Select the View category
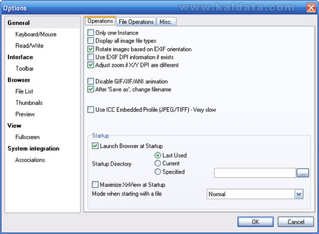This screenshot has height=234, width=319. (14, 126)
